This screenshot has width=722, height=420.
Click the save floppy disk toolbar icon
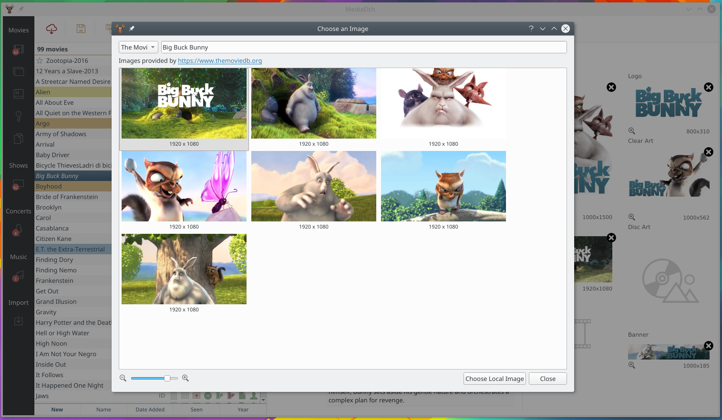pyautogui.click(x=81, y=29)
